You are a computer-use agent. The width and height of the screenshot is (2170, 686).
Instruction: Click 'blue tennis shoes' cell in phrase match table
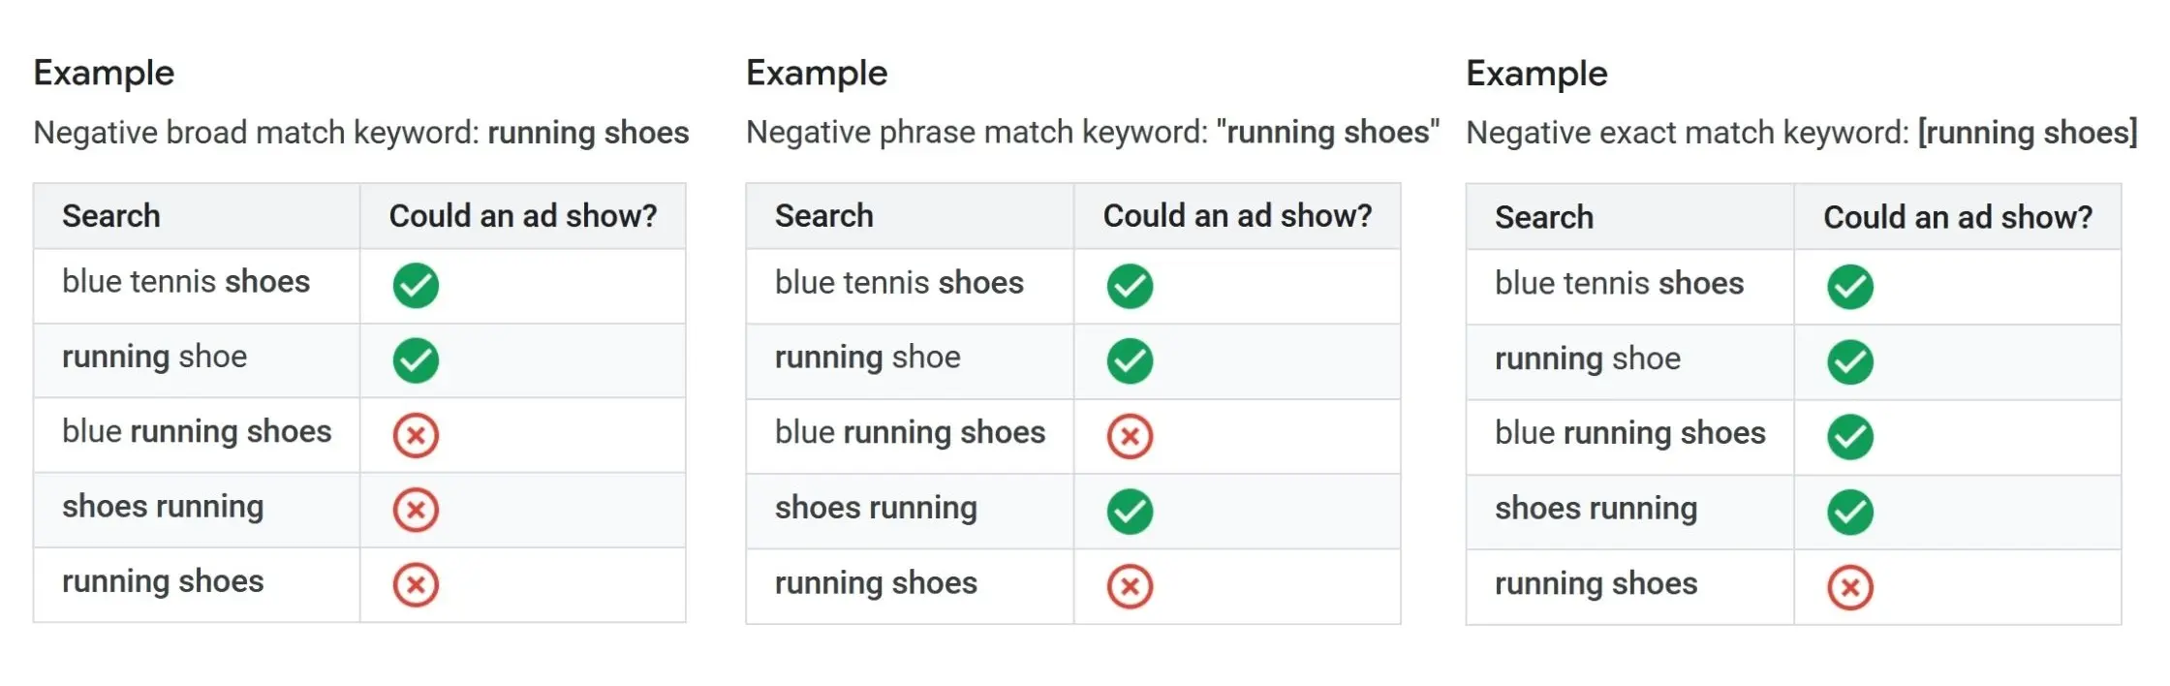(x=899, y=283)
